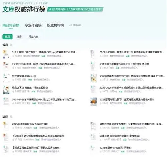Screen dimensions: 167x157
Task: Click the 认证 badge under 初中语文语法知识汇总
Action: click(30, 80)
